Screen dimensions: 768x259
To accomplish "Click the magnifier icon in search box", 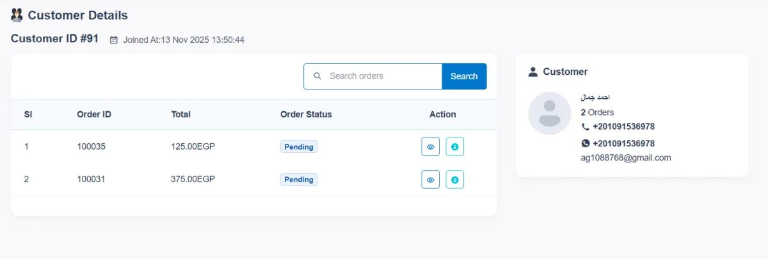I will 317,76.
